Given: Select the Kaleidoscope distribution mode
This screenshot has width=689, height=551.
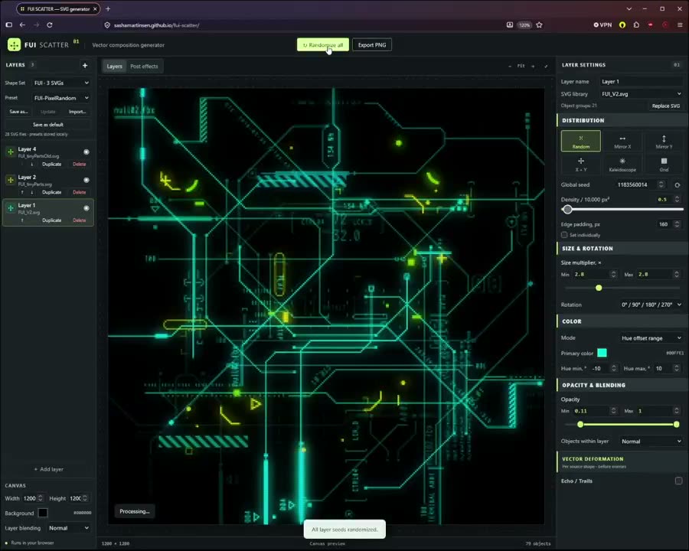Looking at the screenshot, I should [x=622, y=164].
